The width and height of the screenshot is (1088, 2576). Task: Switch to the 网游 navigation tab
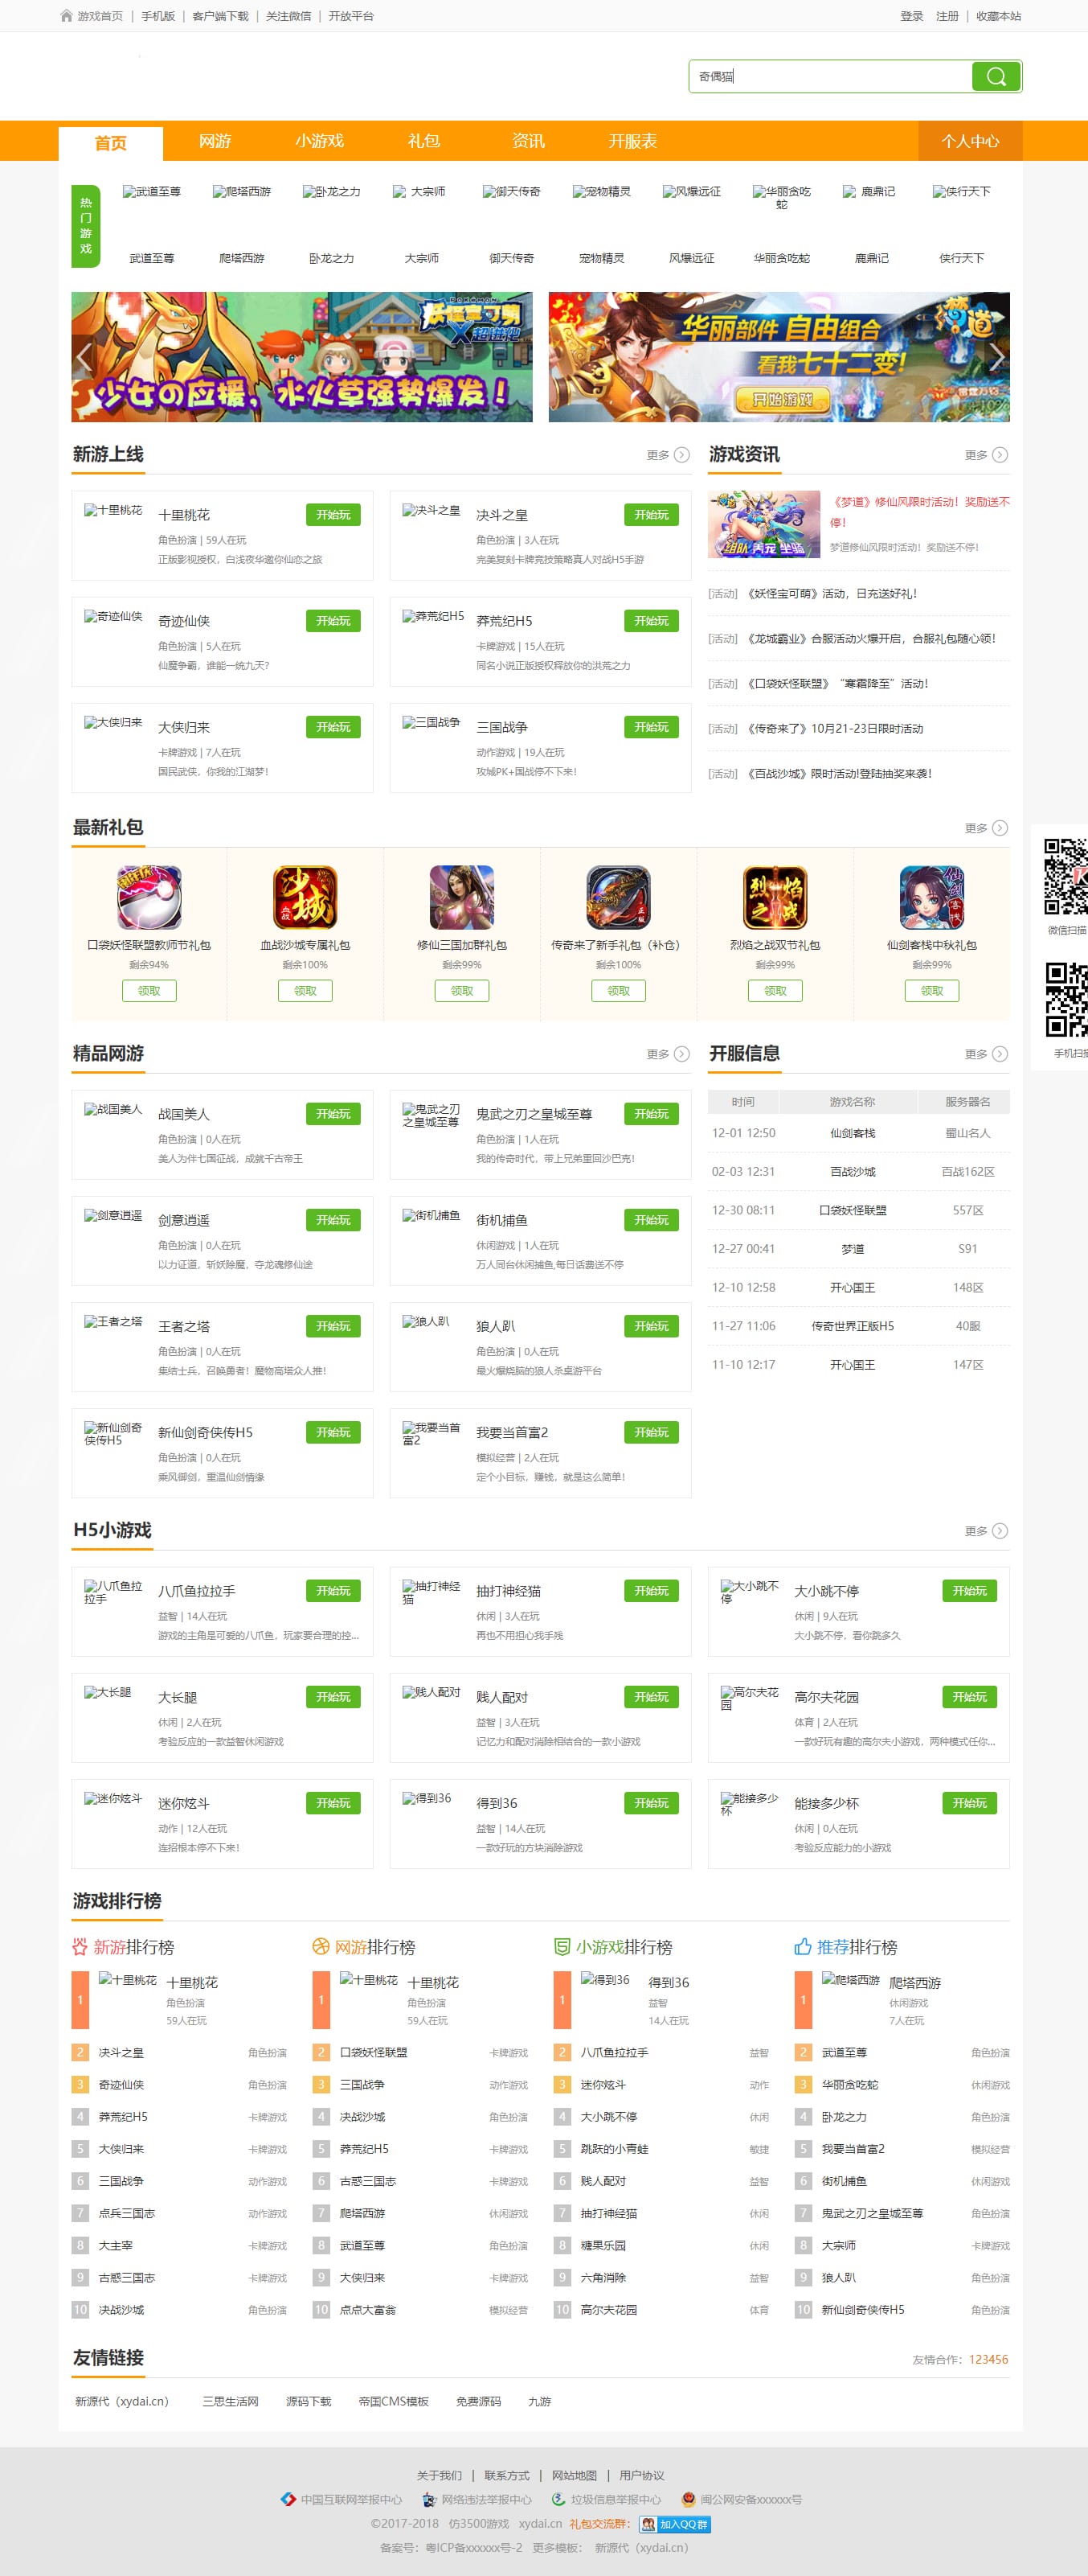[215, 141]
